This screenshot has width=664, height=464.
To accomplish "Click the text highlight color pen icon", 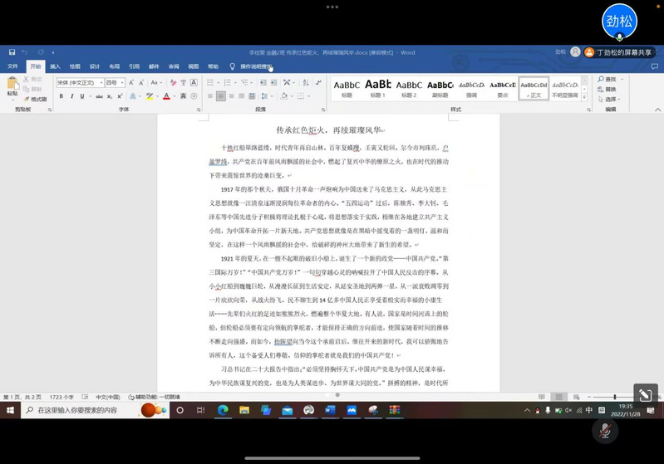I will tap(150, 96).
